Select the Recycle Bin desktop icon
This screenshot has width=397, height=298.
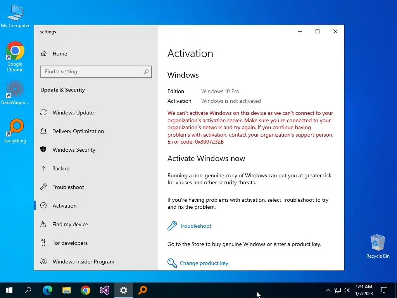(x=378, y=246)
